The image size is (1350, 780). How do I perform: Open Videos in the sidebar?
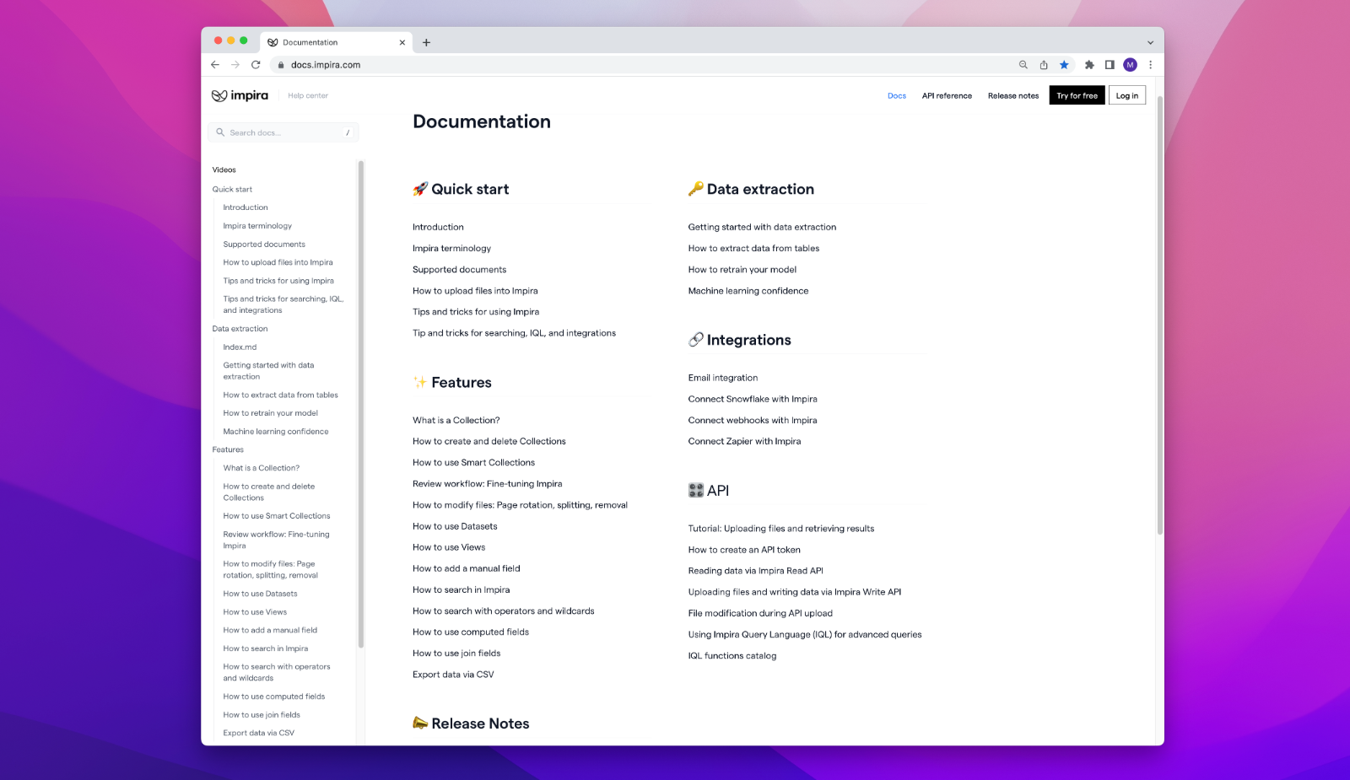224,170
